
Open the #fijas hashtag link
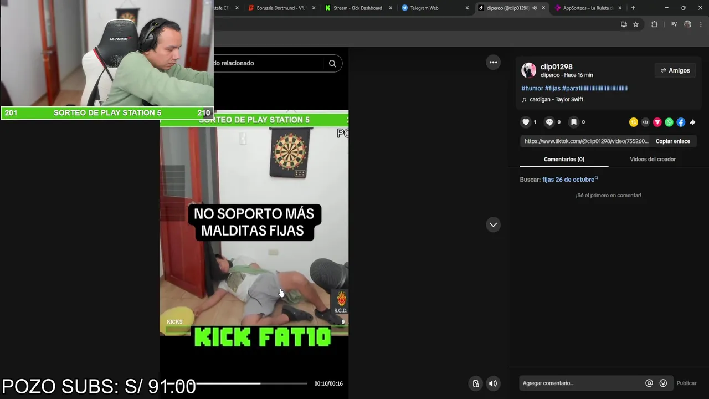(x=552, y=88)
